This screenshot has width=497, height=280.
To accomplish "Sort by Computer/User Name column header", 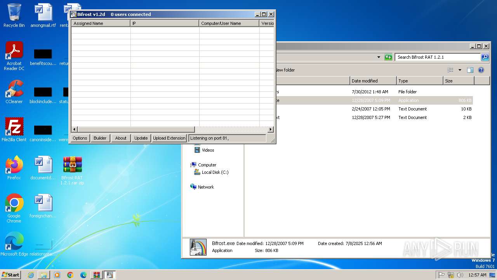I will [x=229, y=23].
